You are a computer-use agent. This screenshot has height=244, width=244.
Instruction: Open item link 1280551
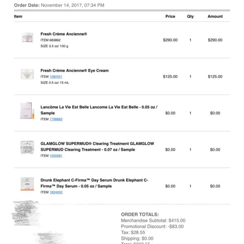[56, 77]
